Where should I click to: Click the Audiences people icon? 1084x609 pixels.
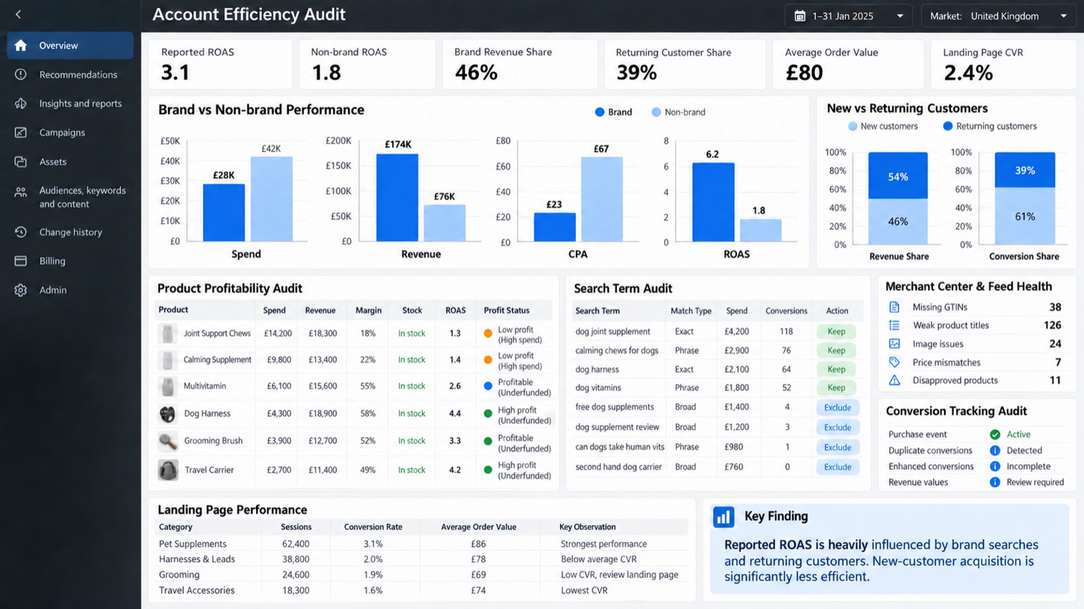(x=21, y=192)
